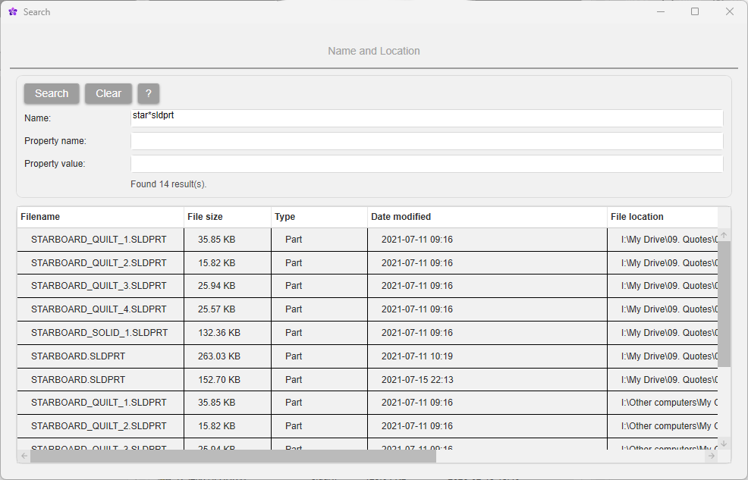This screenshot has width=748, height=480.
Task: Click the down arrow of the vertical scrollbar
Action: coord(724,442)
